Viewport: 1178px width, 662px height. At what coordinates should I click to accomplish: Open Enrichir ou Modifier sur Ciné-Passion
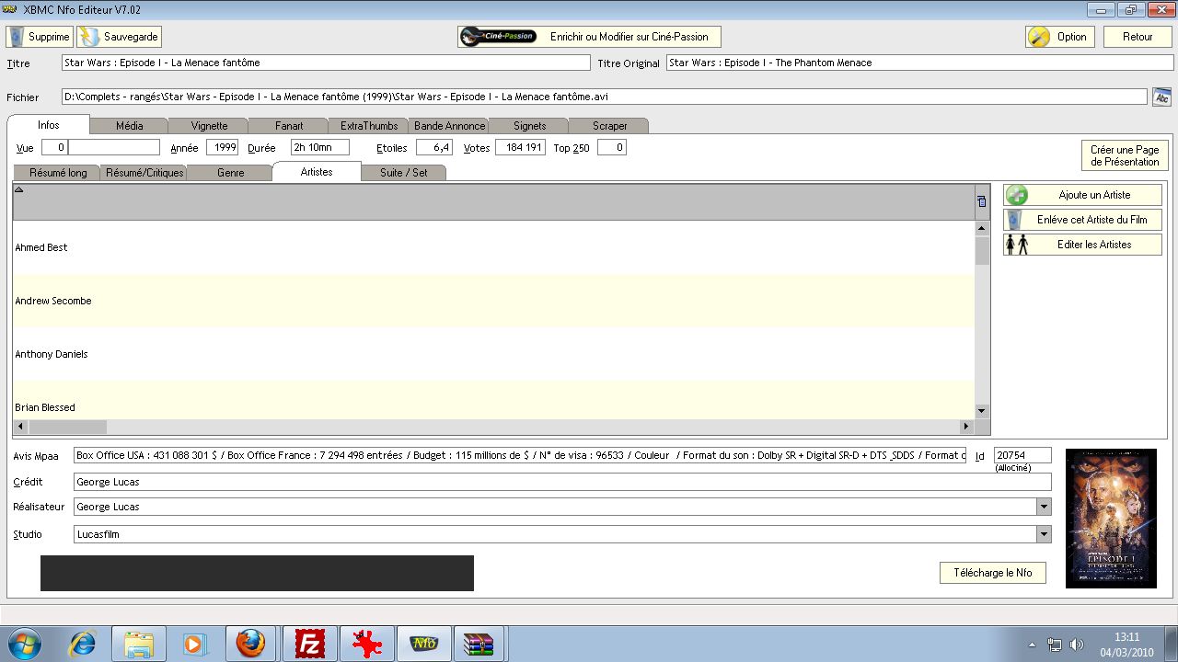pos(589,37)
